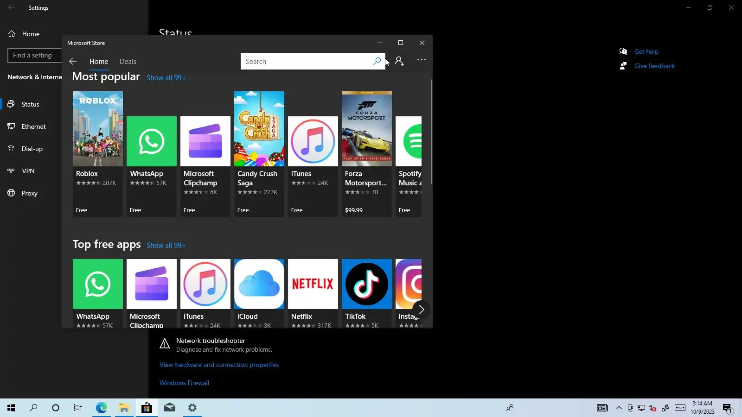The height and width of the screenshot is (417, 742).
Task: Open the taskbar clock and date
Action: [x=702, y=408]
